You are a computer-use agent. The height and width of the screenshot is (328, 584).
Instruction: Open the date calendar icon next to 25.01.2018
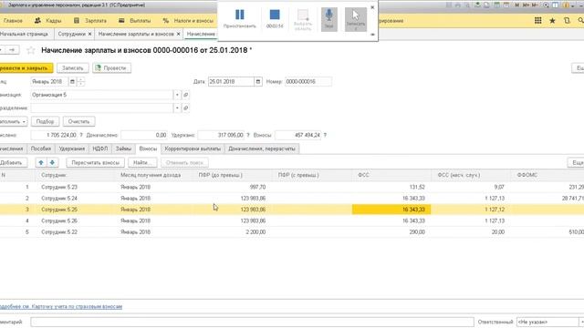coord(257,81)
